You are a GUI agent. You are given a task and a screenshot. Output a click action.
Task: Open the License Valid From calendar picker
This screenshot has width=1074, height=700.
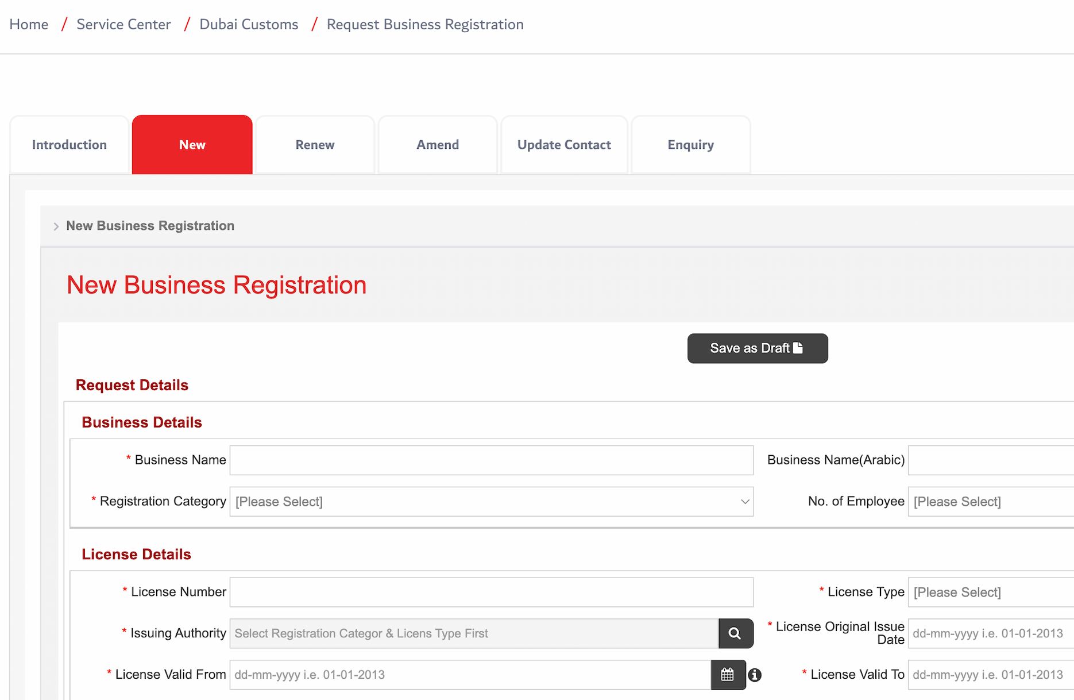pos(728,675)
